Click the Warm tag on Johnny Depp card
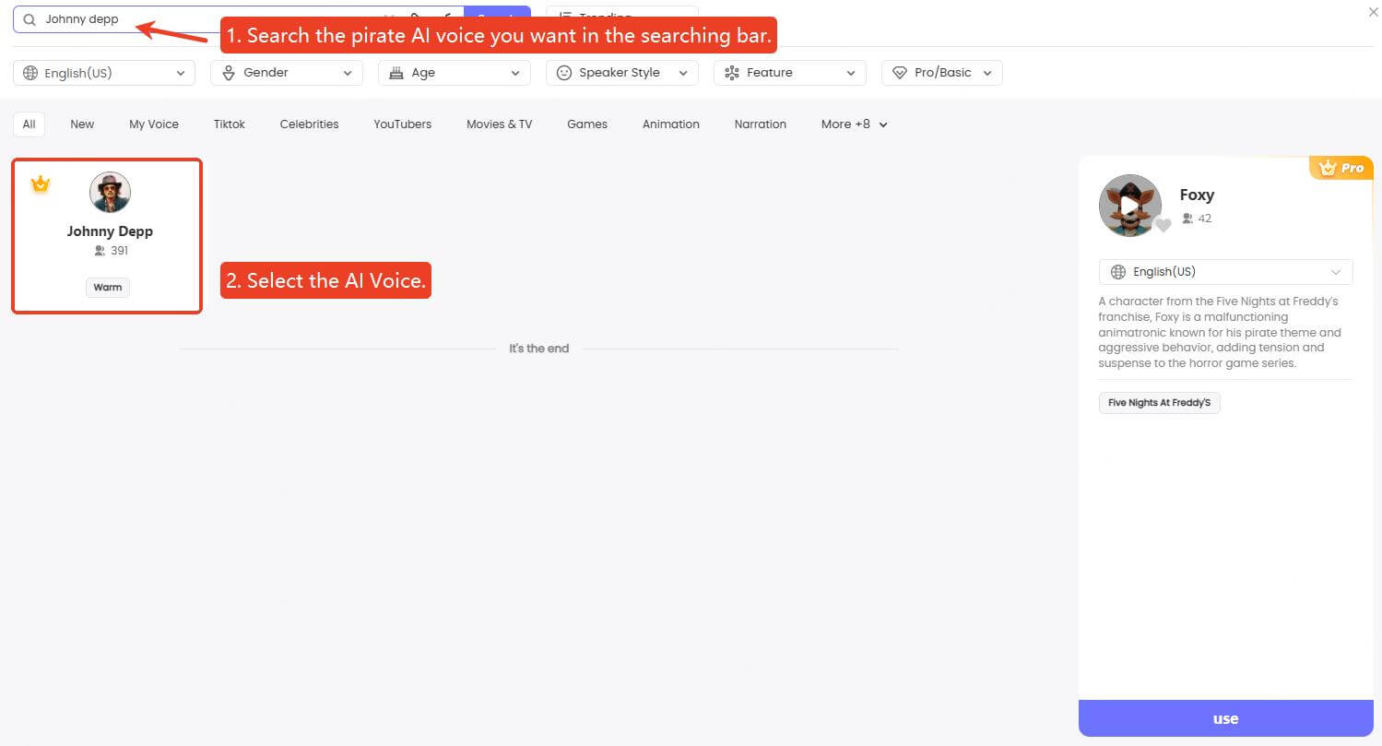The height and width of the screenshot is (746, 1382). 108,288
